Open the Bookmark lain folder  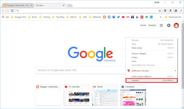173,17
